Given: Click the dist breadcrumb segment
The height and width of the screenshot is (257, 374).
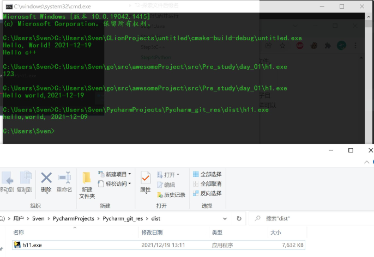Looking at the screenshot, I should pyautogui.click(x=156, y=218).
